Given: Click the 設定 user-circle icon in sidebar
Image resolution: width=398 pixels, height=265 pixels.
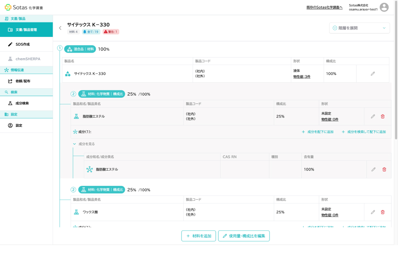Looking at the screenshot, I should click(x=10, y=125).
